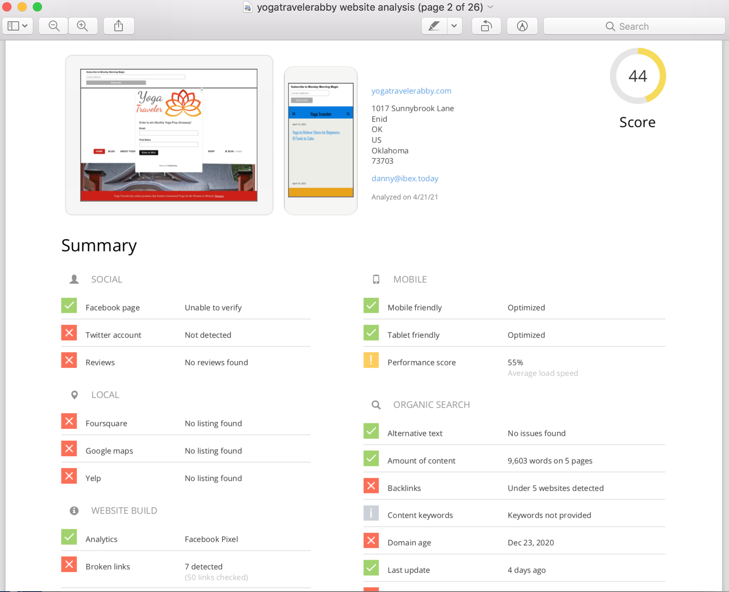Image resolution: width=729 pixels, height=592 pixels.
Task: Open the sidebar view menu button
Action: [18, 26]
